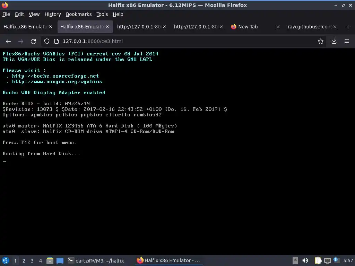The height and width of the screenshot is (266, 355).
Task: Switch to first Halfix x86 Emulator tab
Action: pyautogui.click(x=25, y=27)
